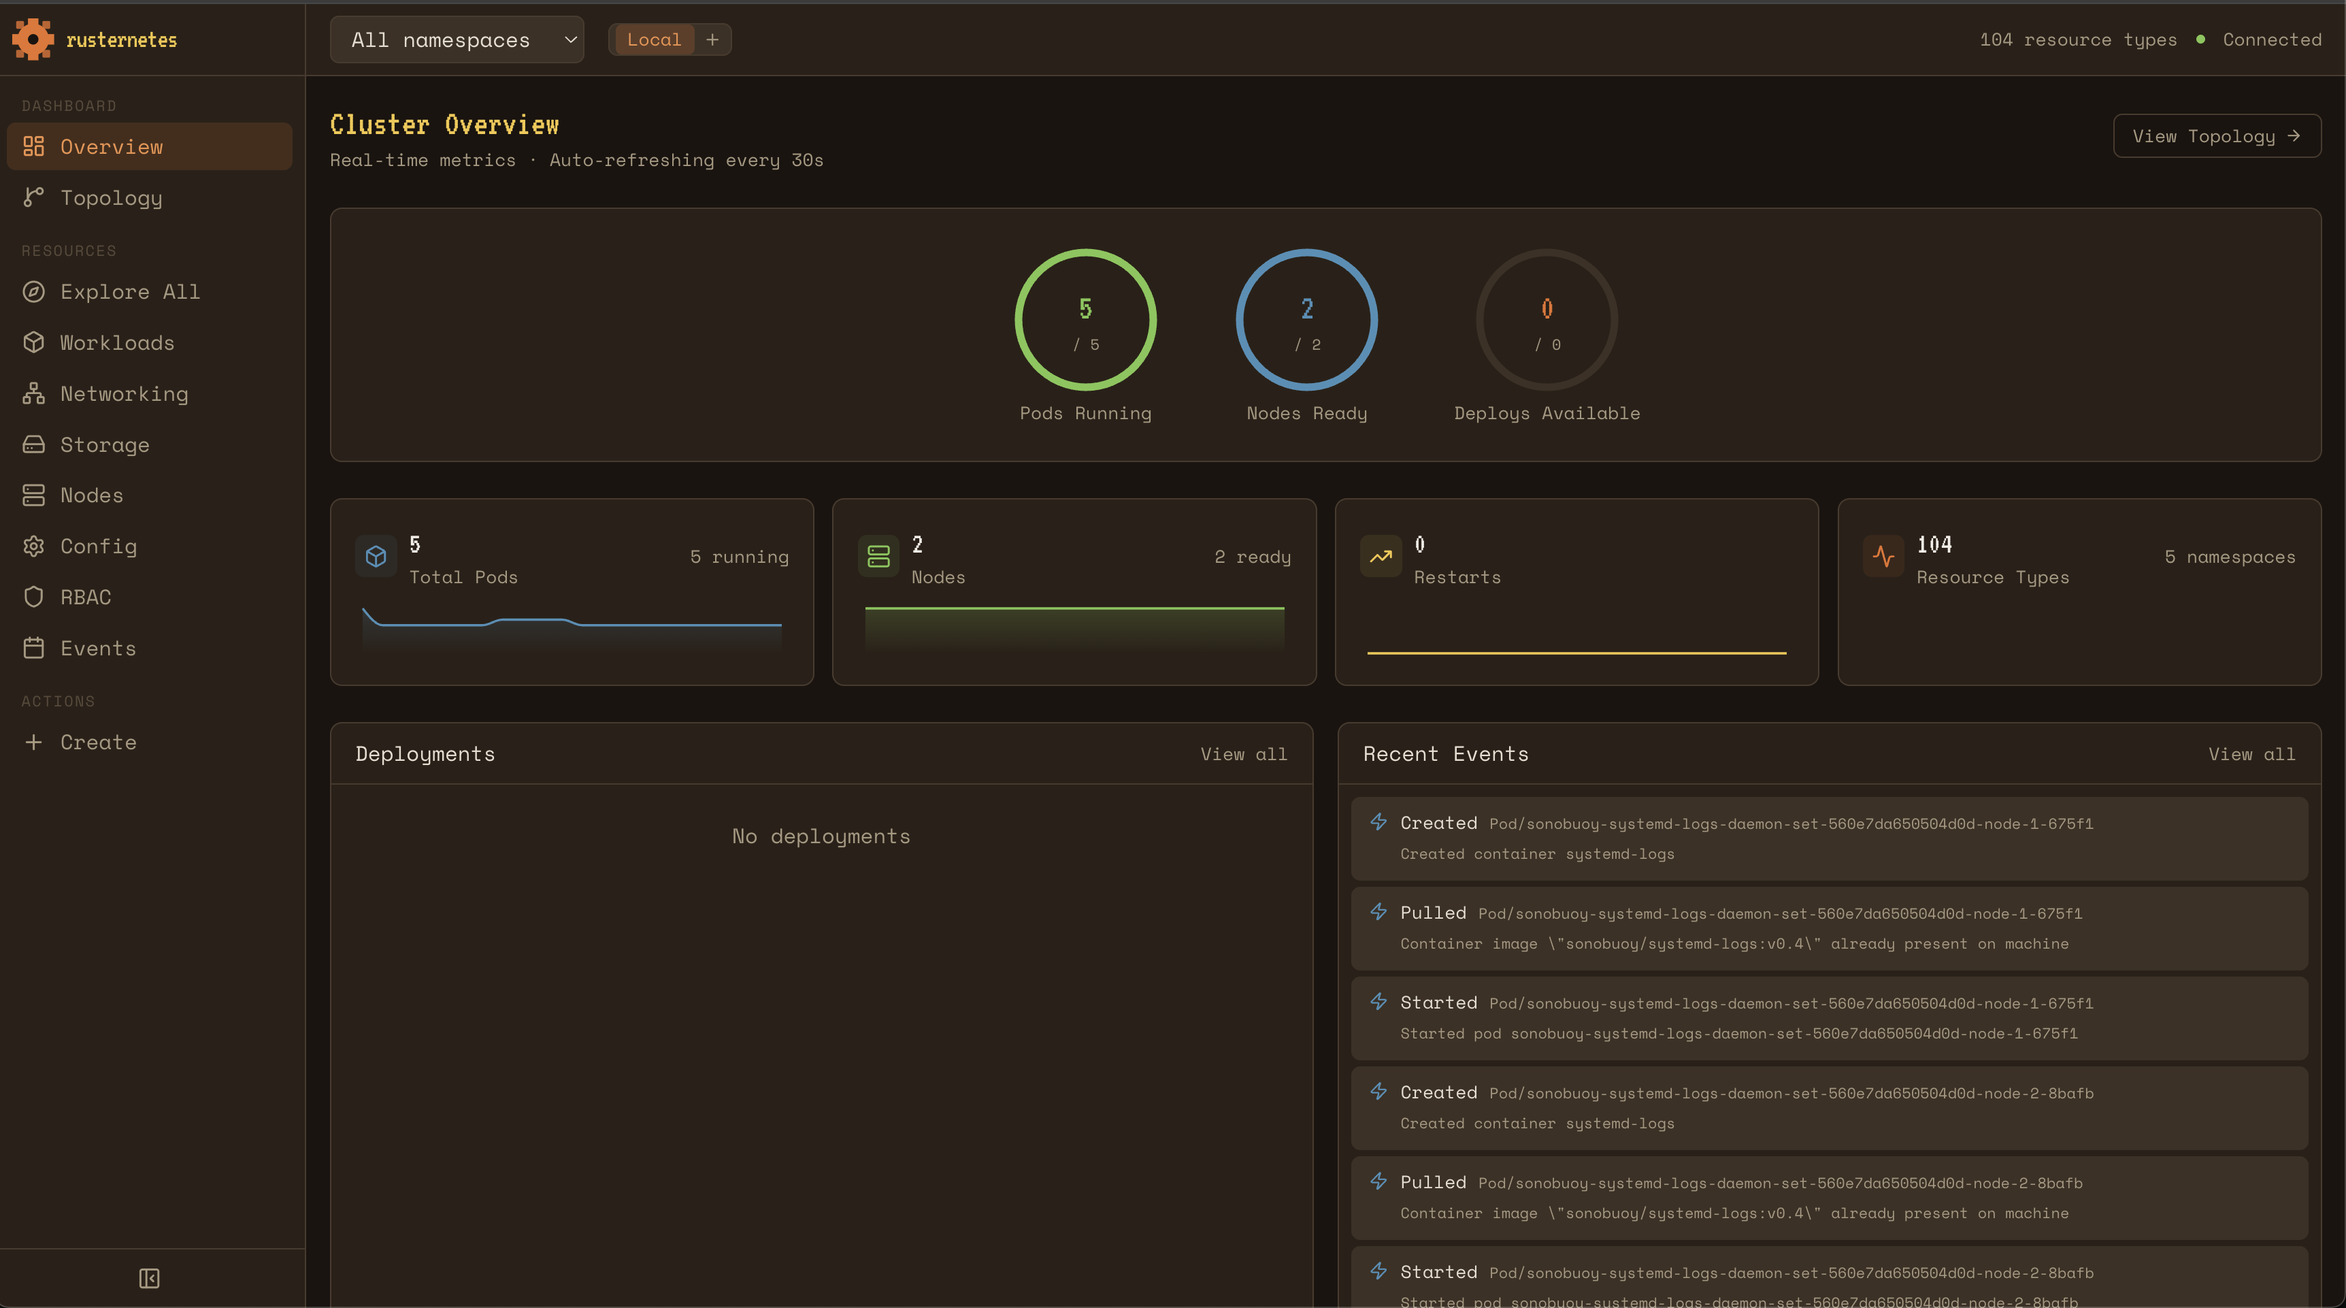Click the RBAC shield icon

tap(34, 598)
